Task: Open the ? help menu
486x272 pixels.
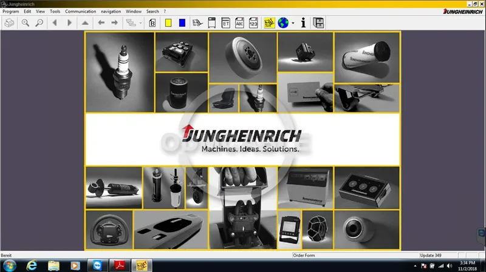Action: [x=165, y=12]
